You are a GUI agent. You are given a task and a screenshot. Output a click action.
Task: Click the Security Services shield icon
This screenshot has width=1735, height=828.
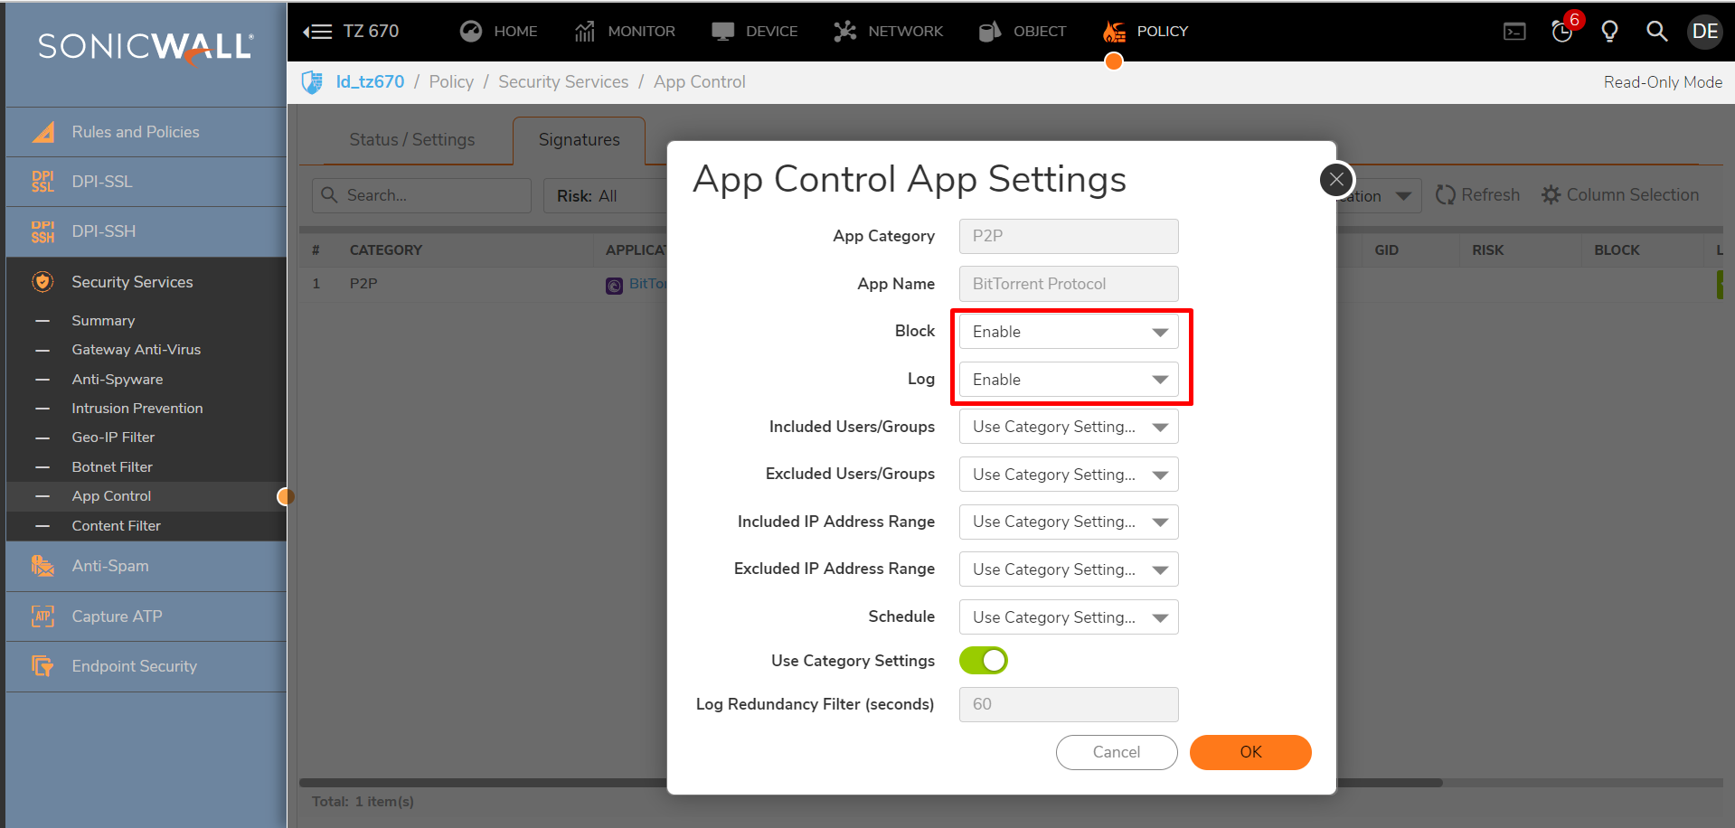(42, 282)
